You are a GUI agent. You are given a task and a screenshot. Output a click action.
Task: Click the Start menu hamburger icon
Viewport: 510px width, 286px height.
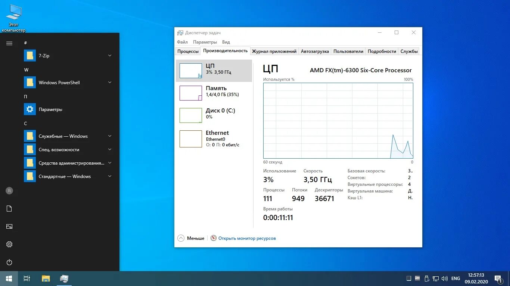point(9,43)
